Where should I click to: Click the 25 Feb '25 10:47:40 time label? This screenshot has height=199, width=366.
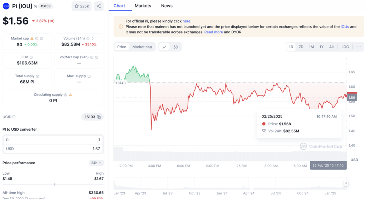tap(328, 165)
